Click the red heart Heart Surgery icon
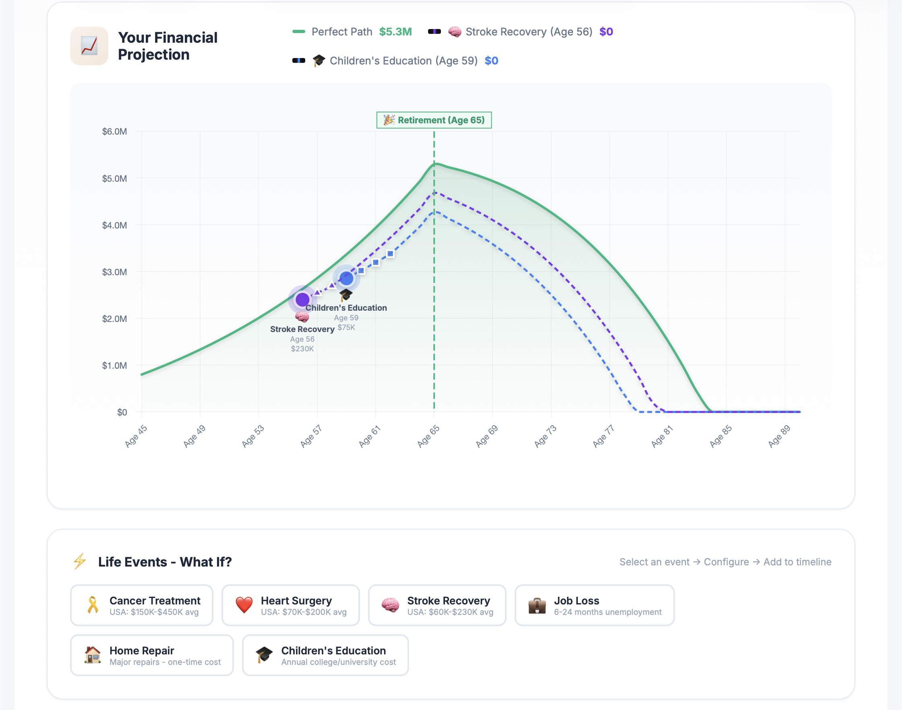Viewport: 902px width, 710px height. coord(244,605)
